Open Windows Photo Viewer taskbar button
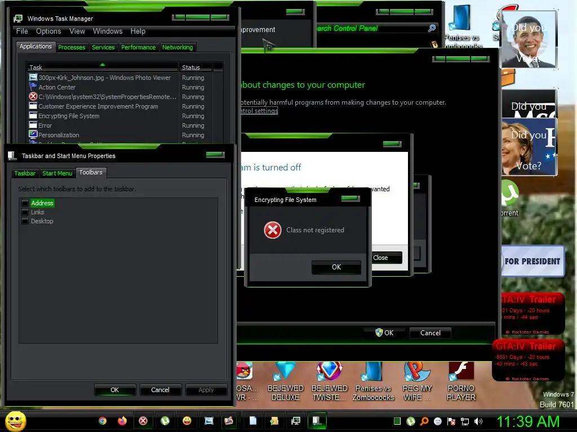The width and height of the screenshot is (577, 432). (208, 421)
